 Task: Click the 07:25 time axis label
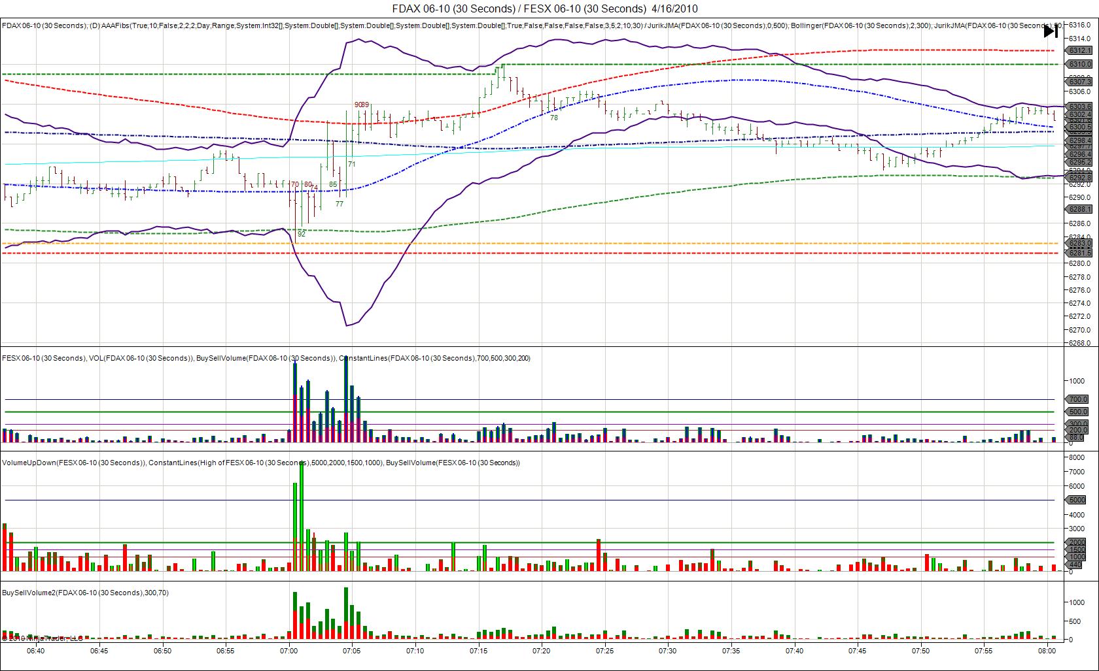click(605, 651)
